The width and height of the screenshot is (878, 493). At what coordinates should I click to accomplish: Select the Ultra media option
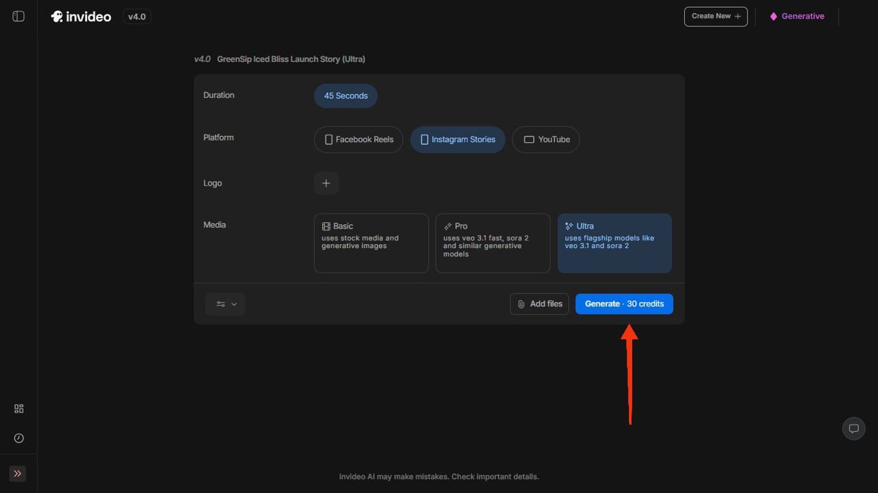614,243
